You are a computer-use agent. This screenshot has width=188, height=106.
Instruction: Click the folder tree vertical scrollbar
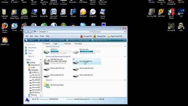coord(41,77)
